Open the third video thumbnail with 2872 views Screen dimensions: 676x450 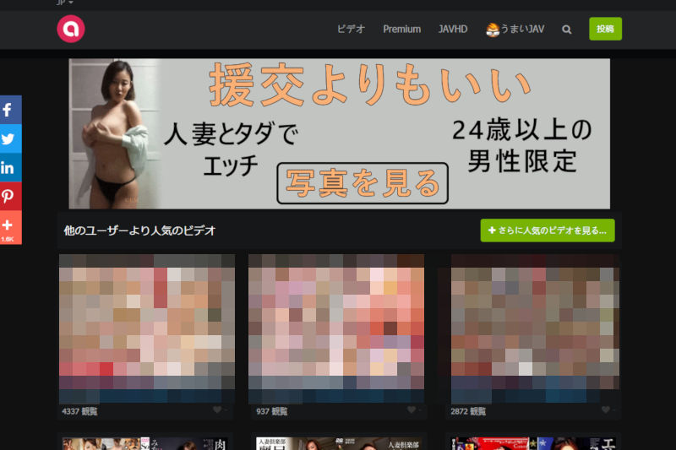535,328
